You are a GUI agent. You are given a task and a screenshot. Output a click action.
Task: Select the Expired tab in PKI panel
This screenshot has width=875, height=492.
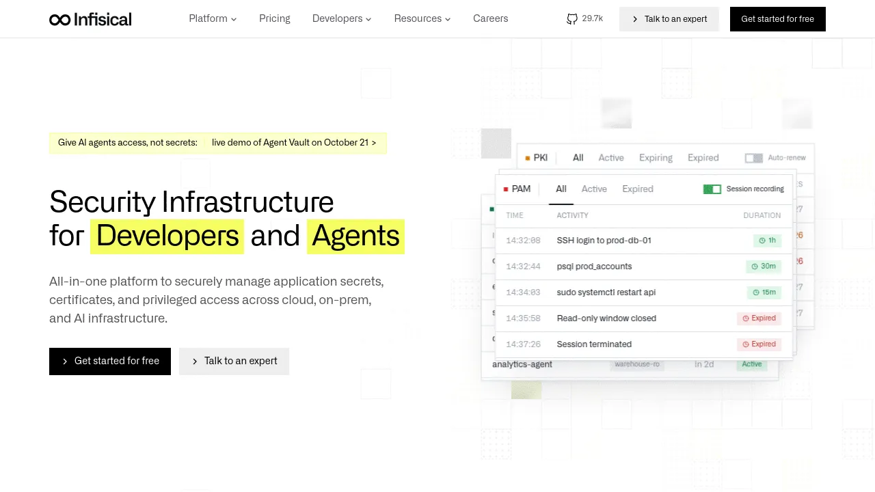click(703, 158)
